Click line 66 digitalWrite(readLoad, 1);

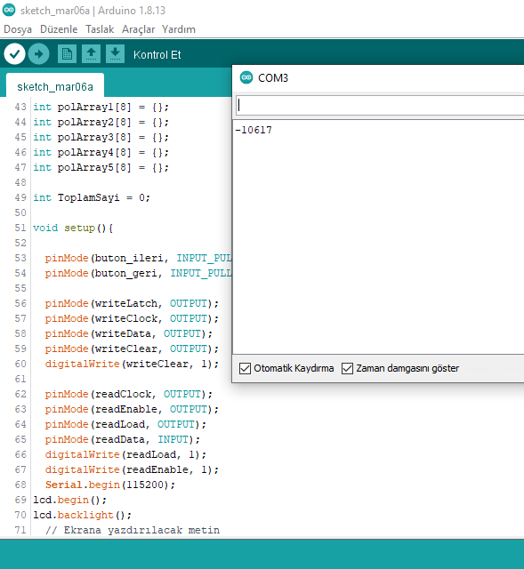tap(125, 454)
